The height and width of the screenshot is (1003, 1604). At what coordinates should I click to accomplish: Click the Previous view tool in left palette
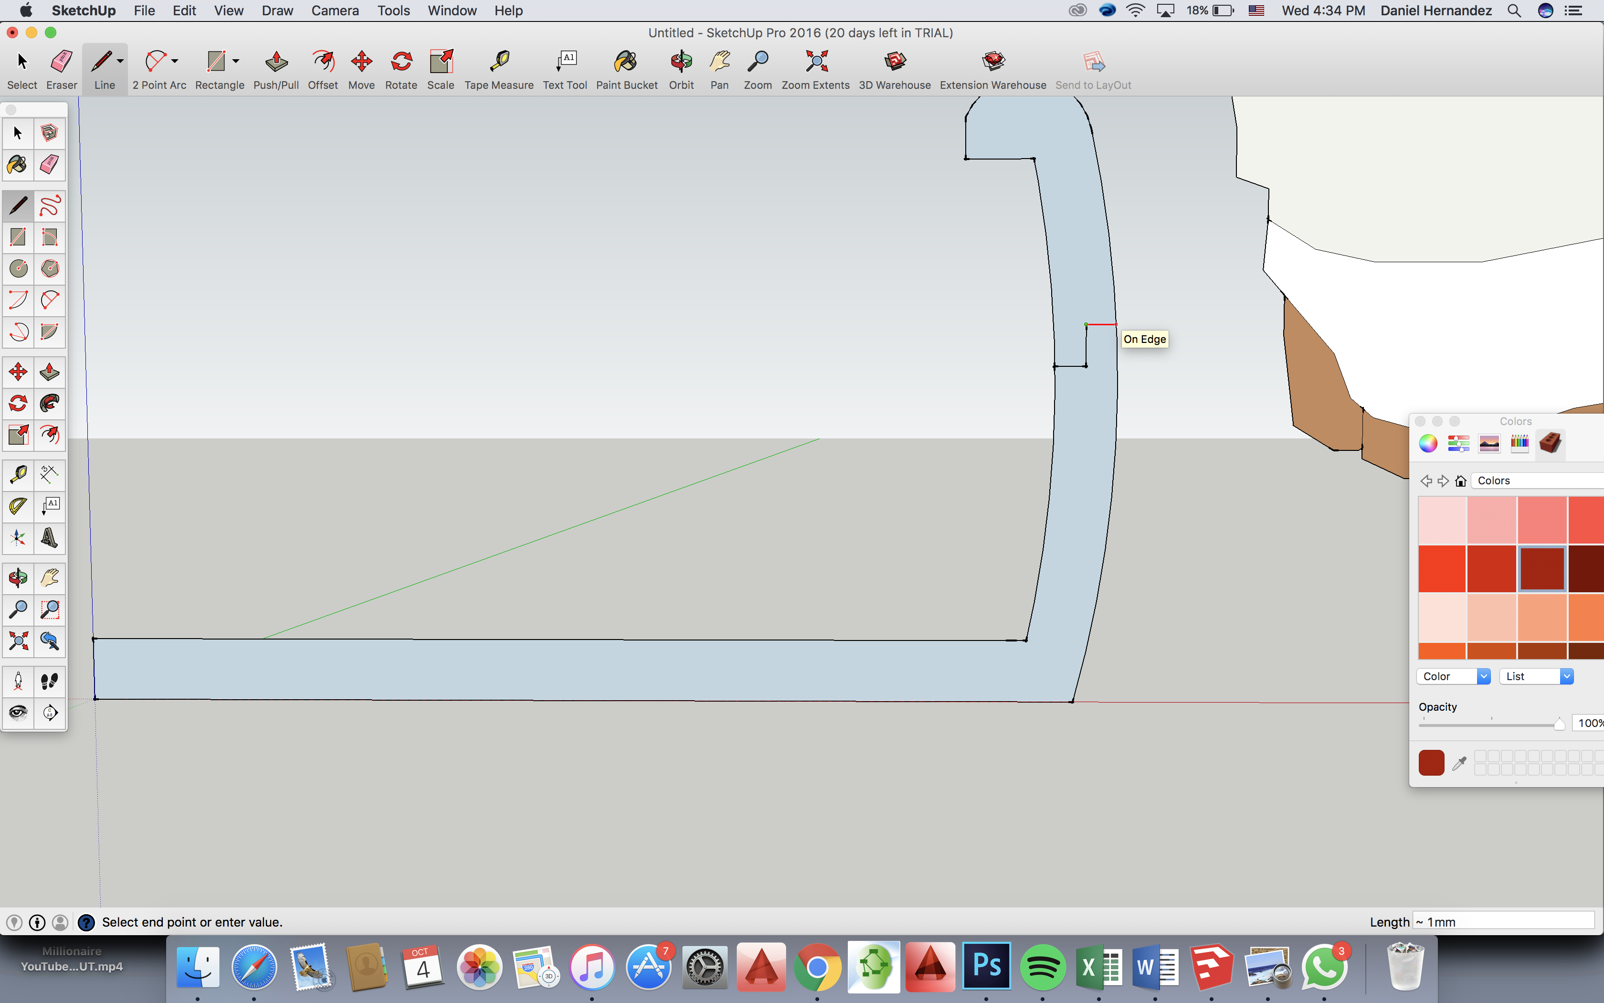tap(50, 641)
